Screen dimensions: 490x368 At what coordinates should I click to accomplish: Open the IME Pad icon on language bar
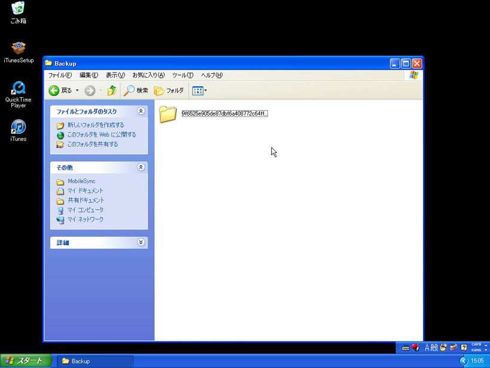[x=443, y=348]
